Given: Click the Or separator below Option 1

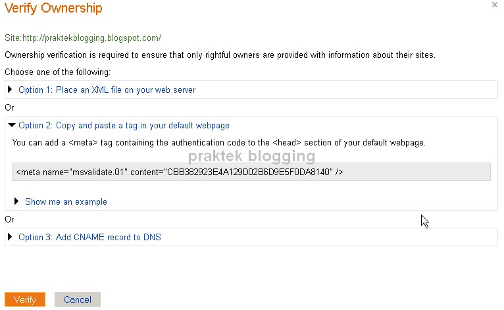Looking at the screenshot, I should [x=9, y=107].
